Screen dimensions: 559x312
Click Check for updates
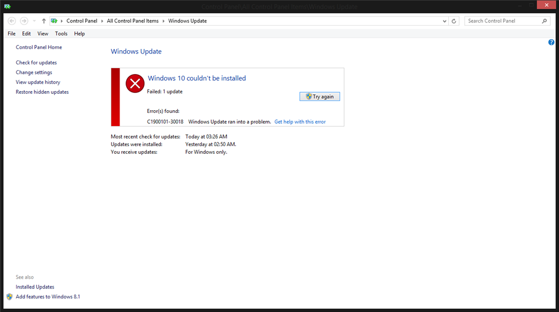[x=36, y=62]
